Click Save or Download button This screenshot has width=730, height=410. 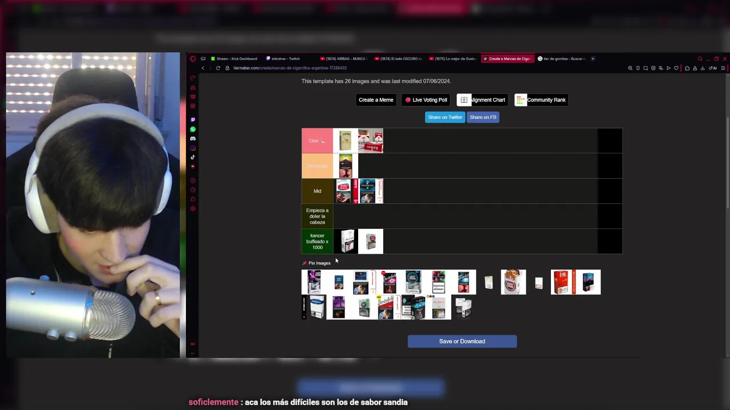click(x=462, y=341)
